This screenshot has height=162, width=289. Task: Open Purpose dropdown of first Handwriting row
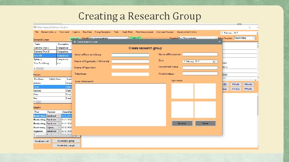(x=59, y=116)
